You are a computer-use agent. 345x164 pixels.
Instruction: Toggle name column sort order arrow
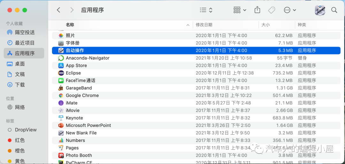[x=188, y=25]
